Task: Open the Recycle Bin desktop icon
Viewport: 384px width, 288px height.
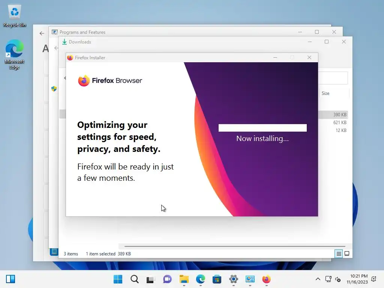Action: pyautogui.click(x=15, y=16)
